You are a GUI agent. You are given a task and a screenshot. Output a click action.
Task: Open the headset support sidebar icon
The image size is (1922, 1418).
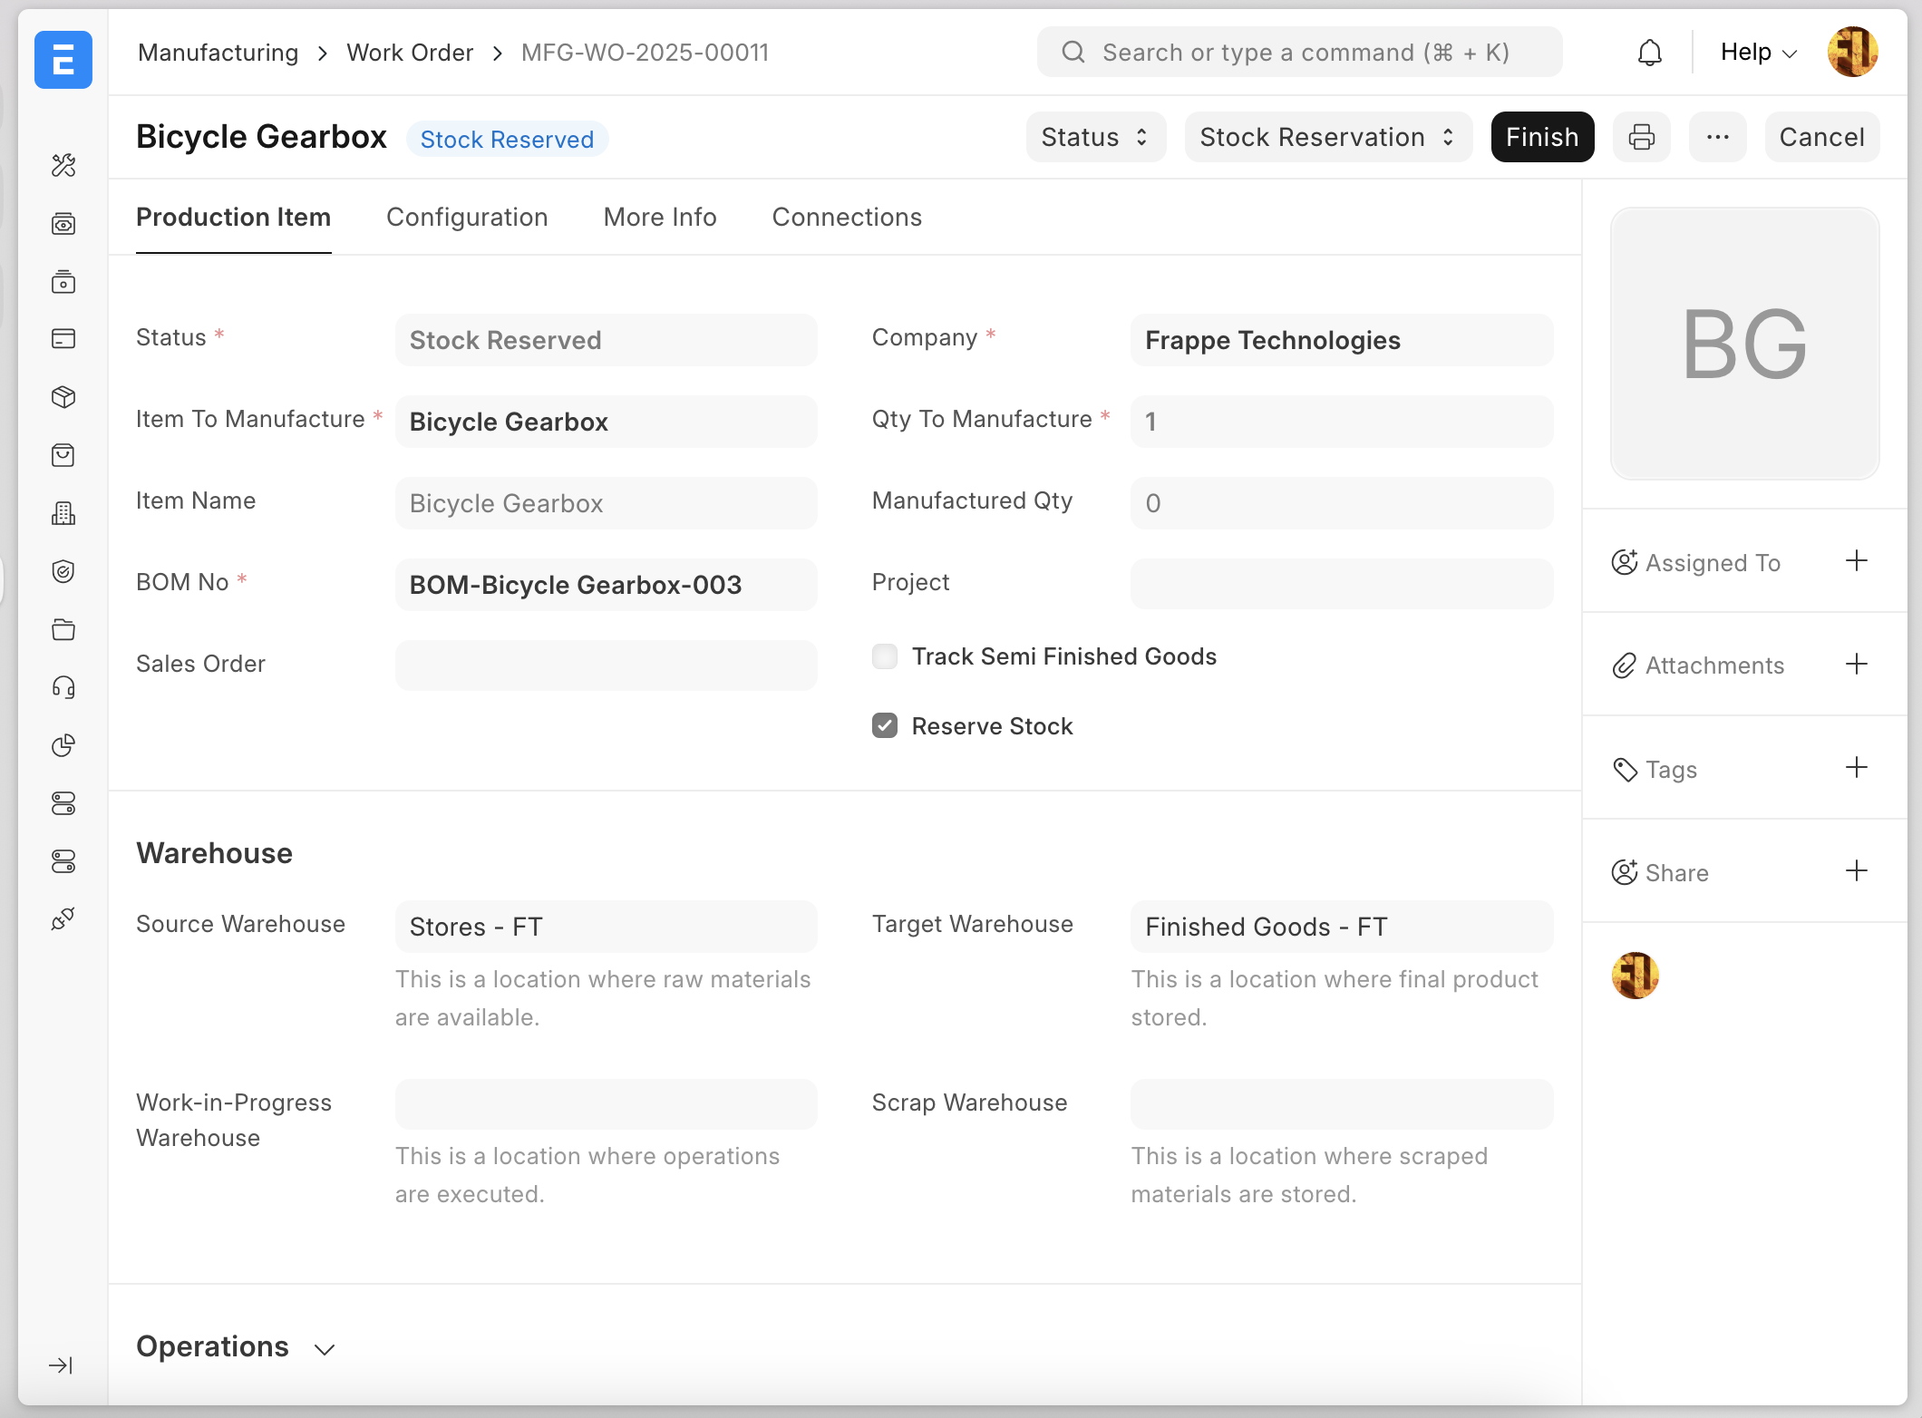click(63, 687)
